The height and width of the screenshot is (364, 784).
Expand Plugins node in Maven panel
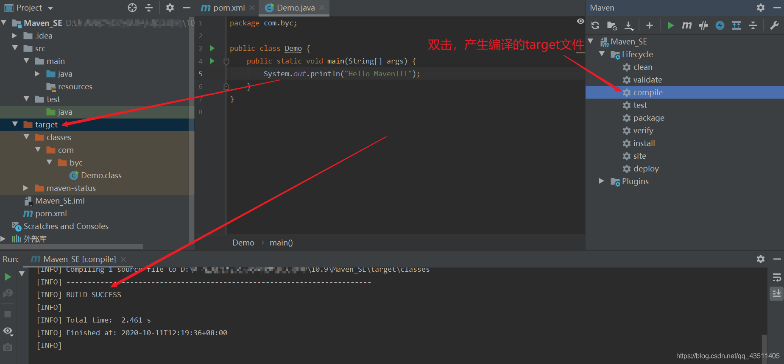[x=601, y=181]
